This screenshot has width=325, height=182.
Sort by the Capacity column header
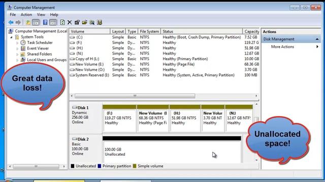coord(251,31)
